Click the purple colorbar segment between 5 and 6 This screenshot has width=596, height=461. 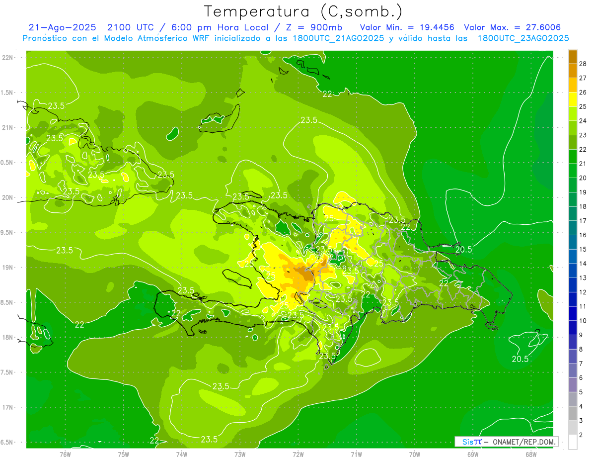coord(573,385)
